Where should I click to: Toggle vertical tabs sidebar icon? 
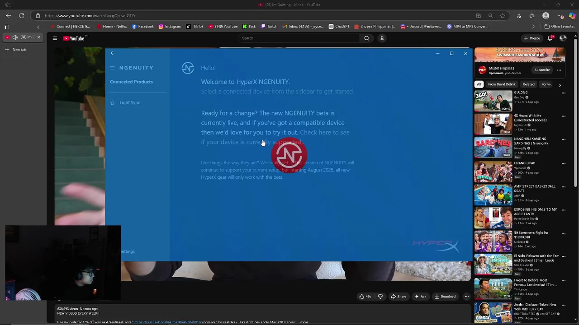click(7, 27)
